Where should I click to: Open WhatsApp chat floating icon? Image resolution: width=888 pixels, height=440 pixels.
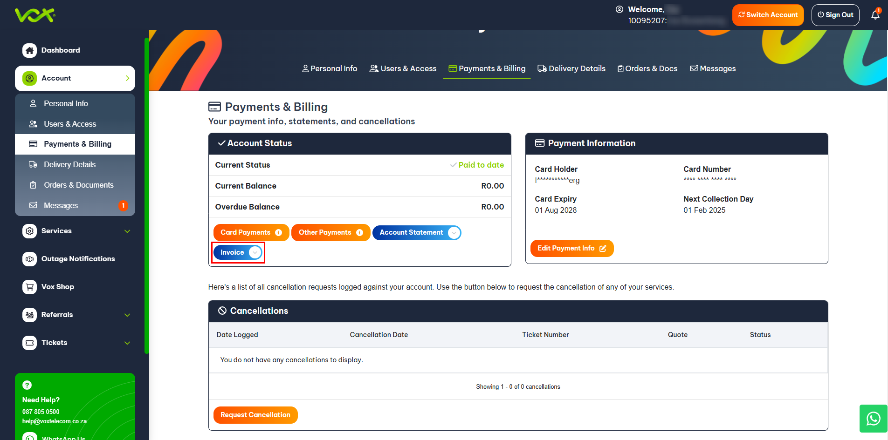click(873, 419)
